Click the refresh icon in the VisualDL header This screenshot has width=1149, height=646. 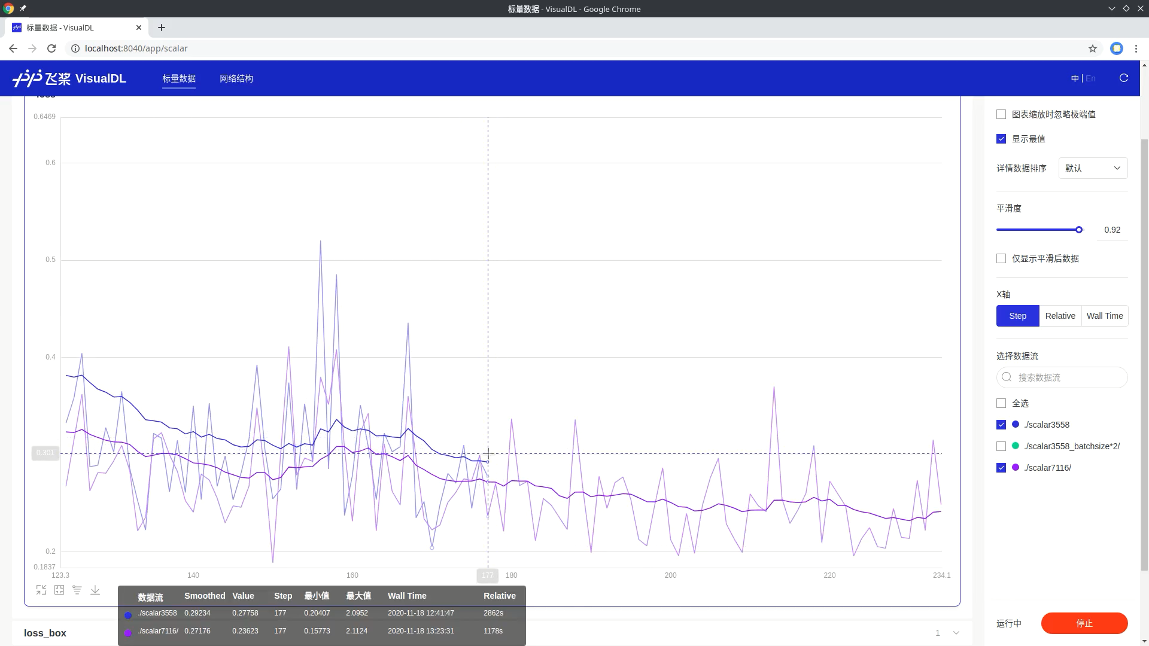tap(1123, 78)
